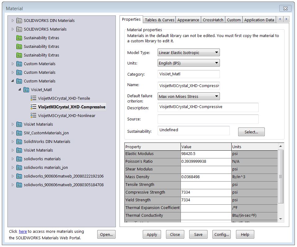
Task: Open the Appearance tab
Action: pos(188,20)
